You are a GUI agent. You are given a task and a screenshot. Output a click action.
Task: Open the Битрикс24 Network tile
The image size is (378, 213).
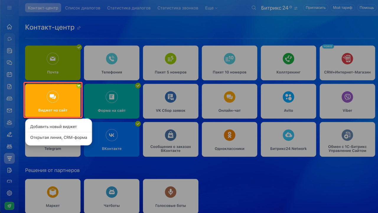coord(289,139)
